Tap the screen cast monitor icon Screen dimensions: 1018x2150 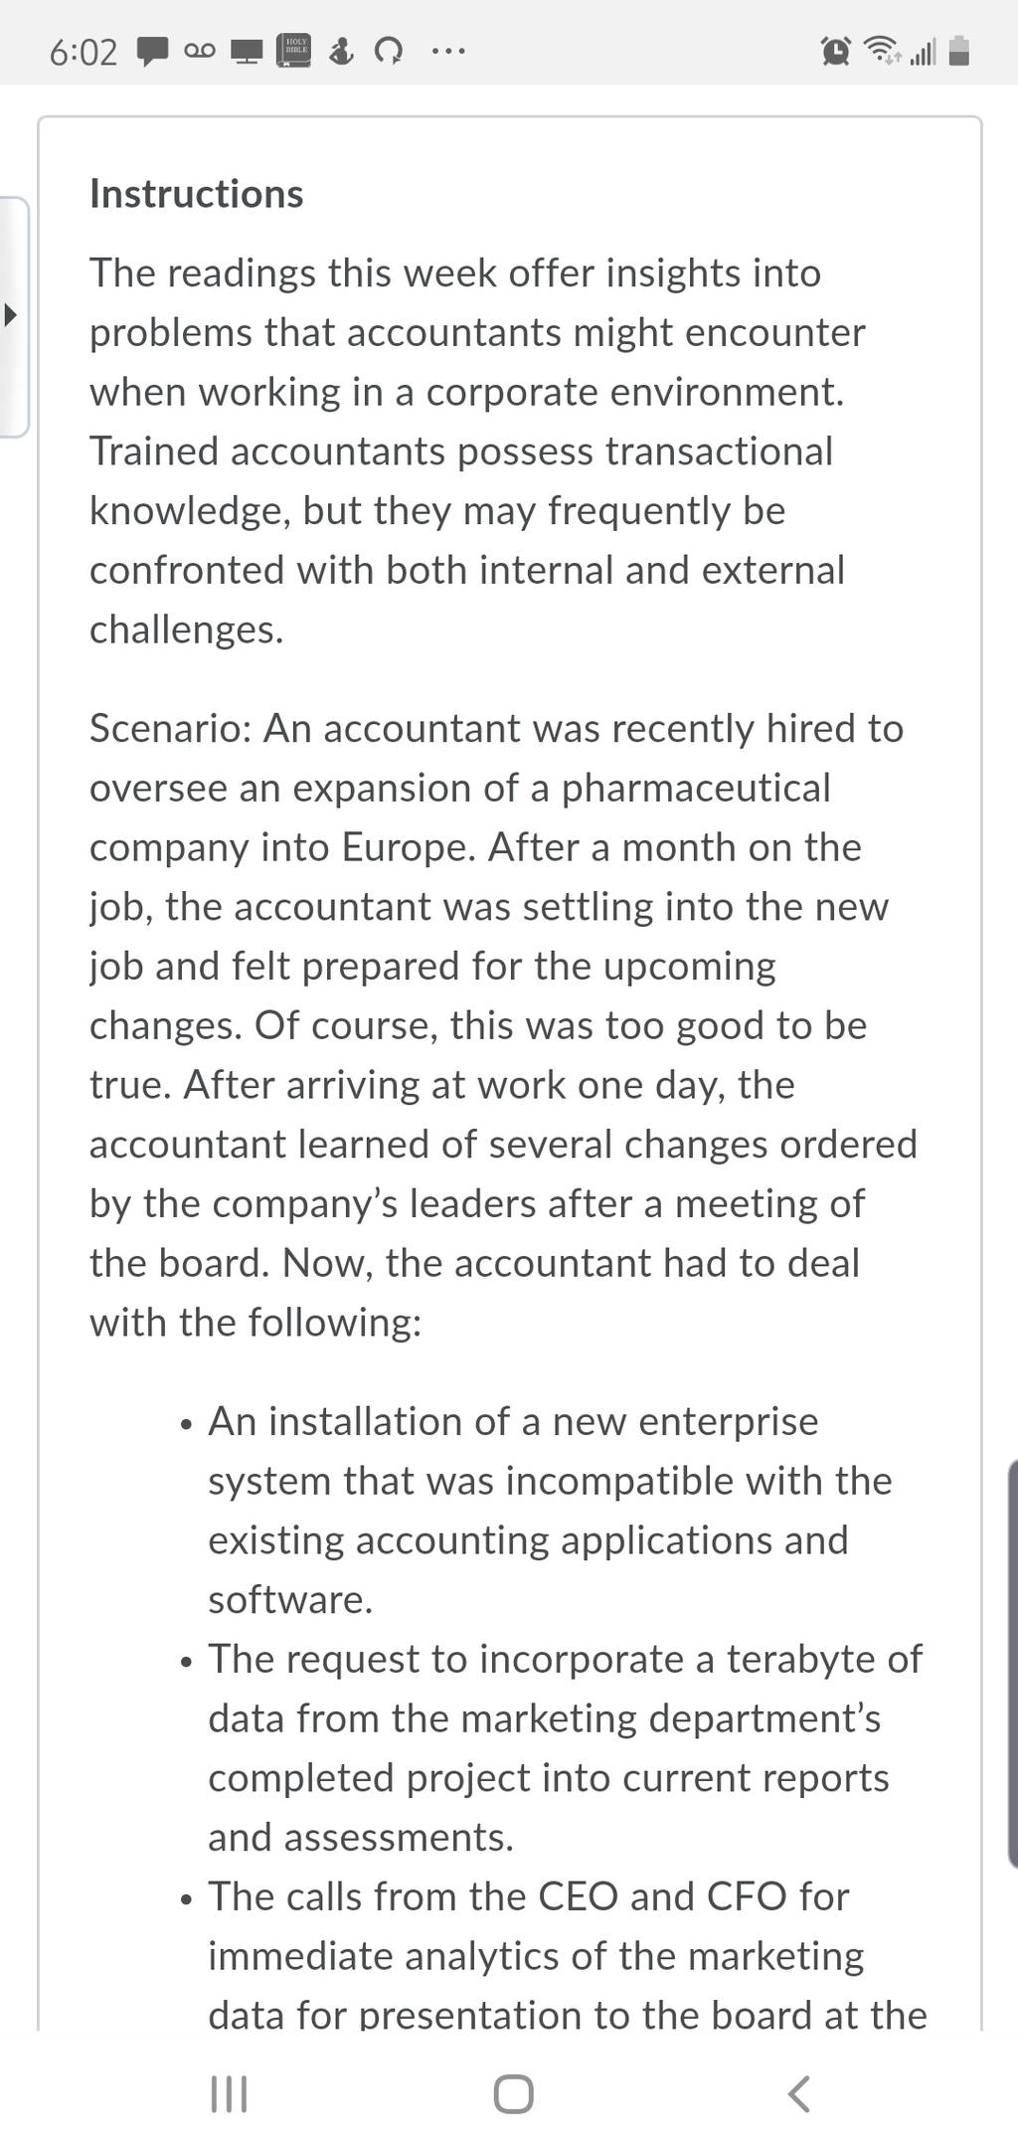coord(247,51)
